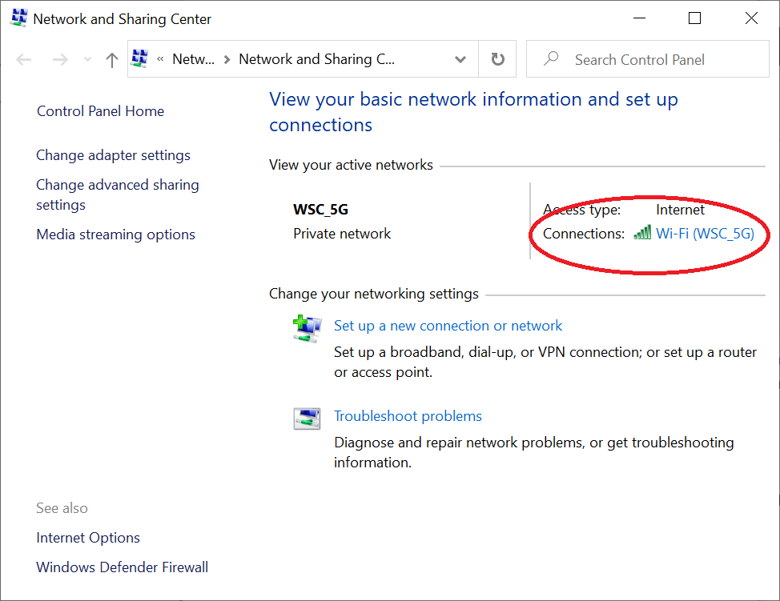The image size is (780, 601).
Task: Click the Up one level arrow
Action: click(x=111, y=58)
